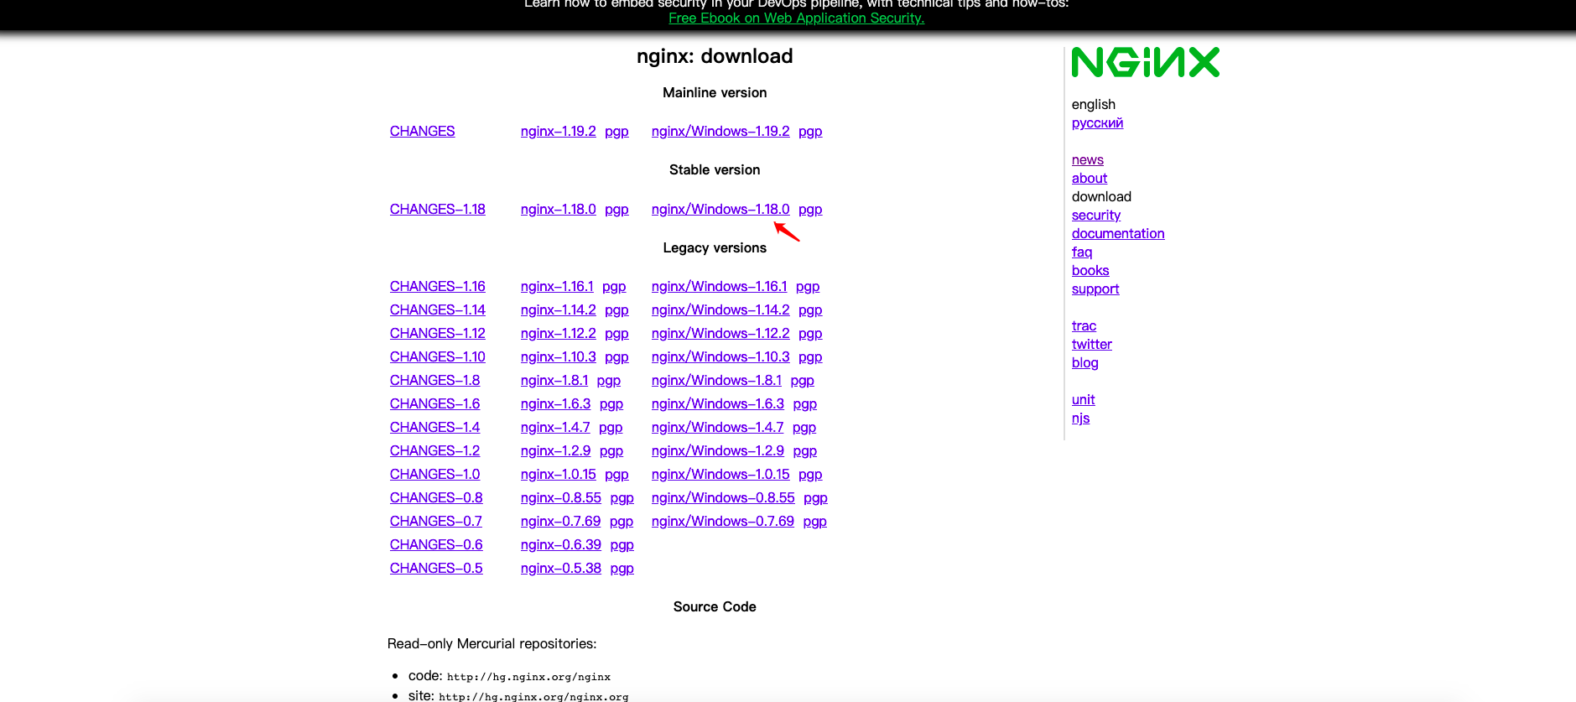Download nginx/Windows-1.0.15

tap(720, 475)
